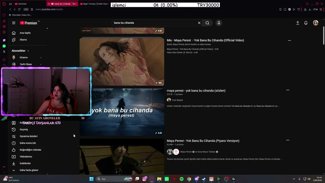Reload the page with the refresh button
This screenshot has width=325, height=183.
pyautogui.click(x=19, y=9)
